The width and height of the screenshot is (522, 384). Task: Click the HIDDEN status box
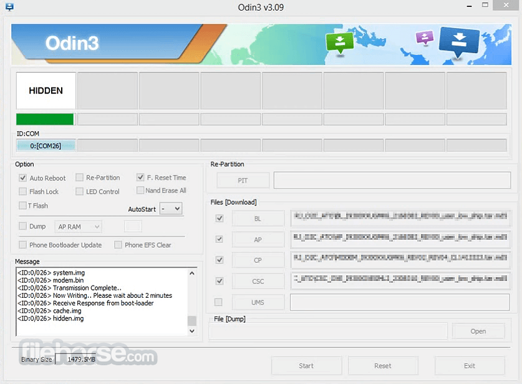click(46, 91)
